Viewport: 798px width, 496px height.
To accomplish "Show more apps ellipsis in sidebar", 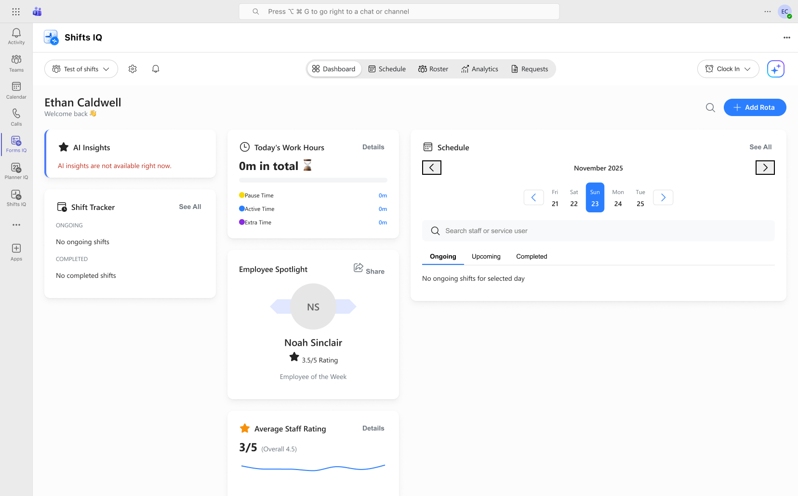I will 16,225.
